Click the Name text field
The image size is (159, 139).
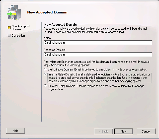click(x=98, y=43)
